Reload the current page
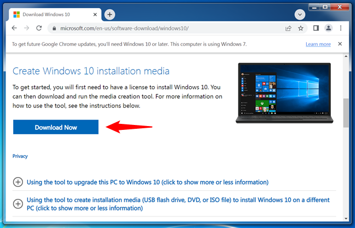This screenshot has height=228, width=355. pyautogui.click(x=39, y=28)
